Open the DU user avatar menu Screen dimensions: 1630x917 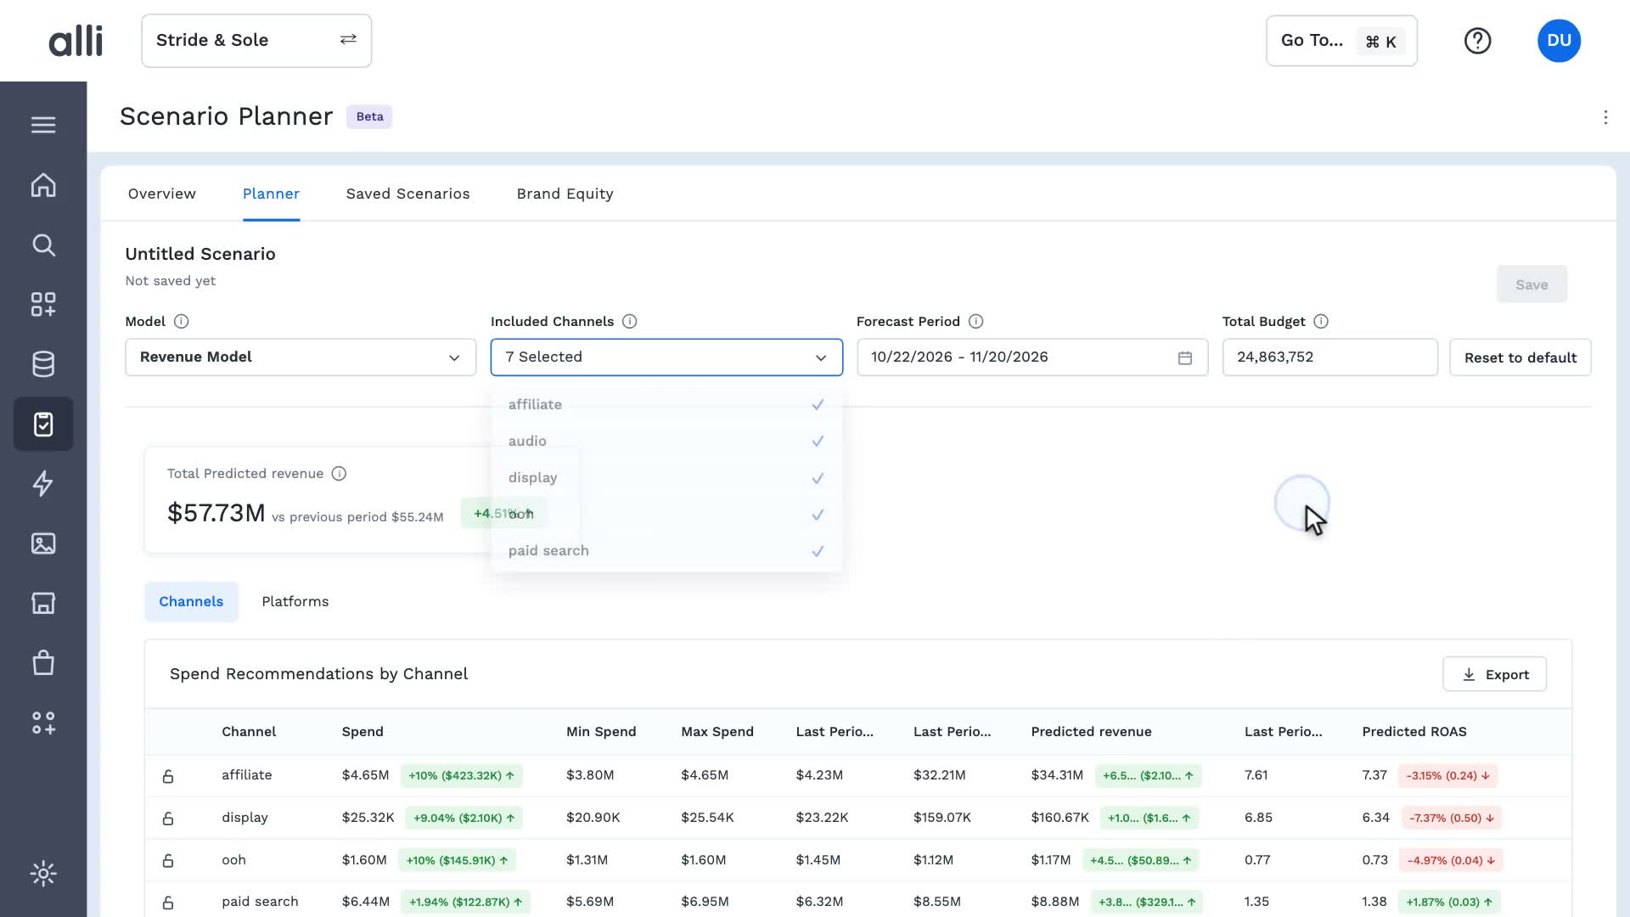[x=1559, y=41]
